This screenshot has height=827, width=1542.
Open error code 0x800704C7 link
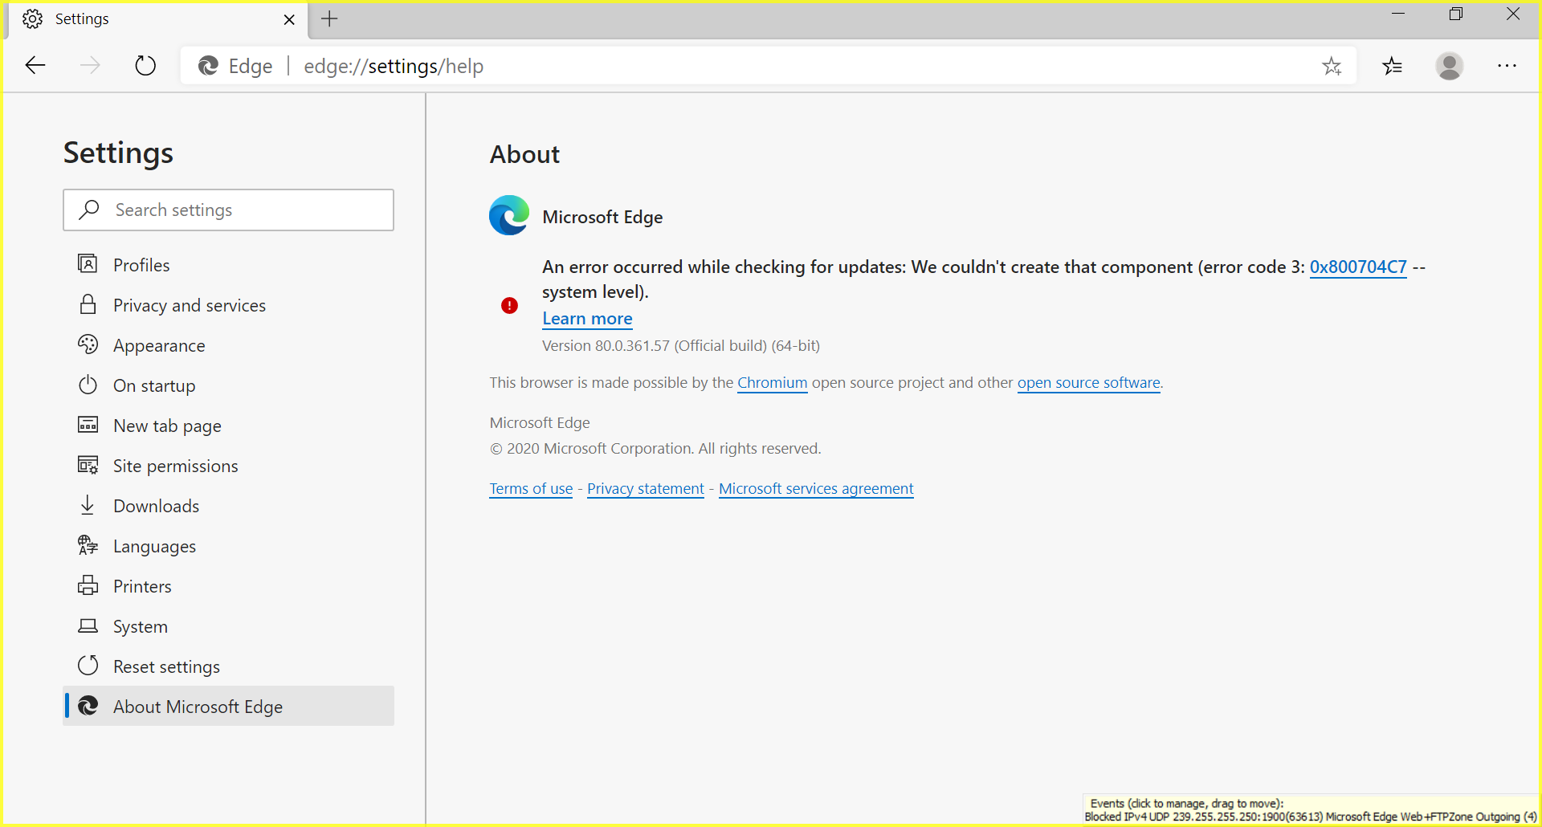(x=1358, y=267)
